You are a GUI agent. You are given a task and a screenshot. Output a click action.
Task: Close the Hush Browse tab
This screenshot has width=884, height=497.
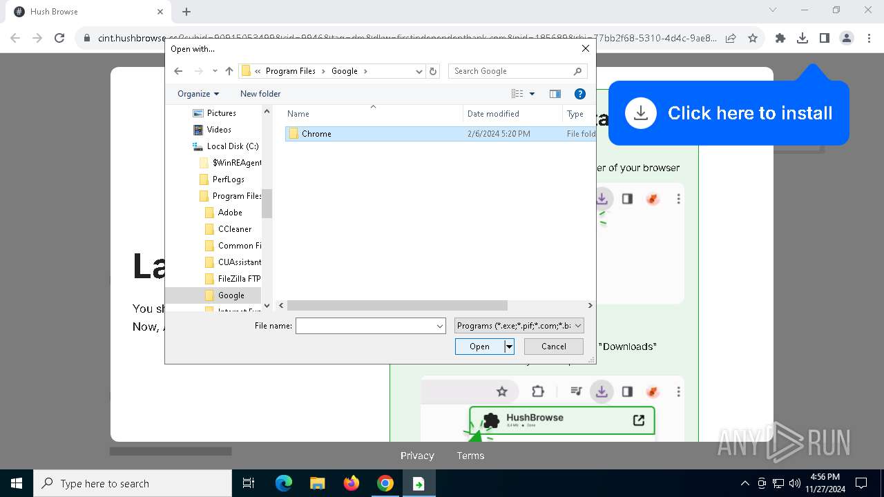pos(160,12)
